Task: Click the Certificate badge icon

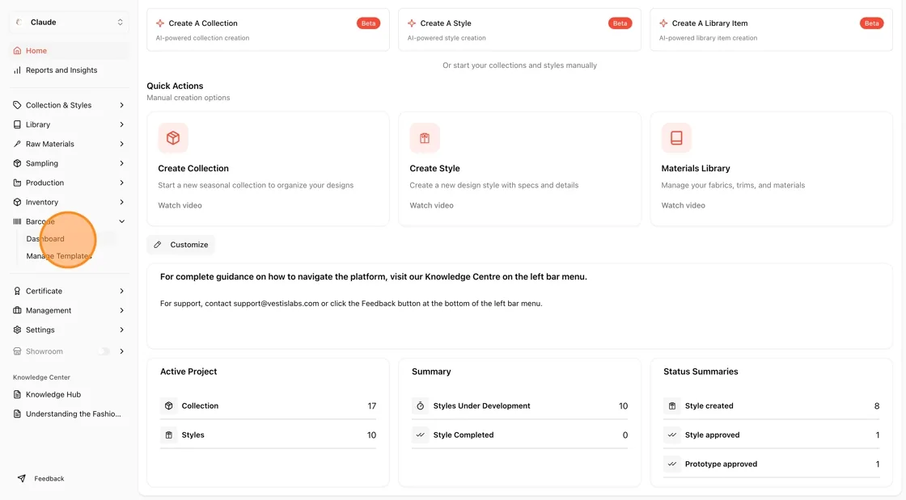Action: (17, 292)
